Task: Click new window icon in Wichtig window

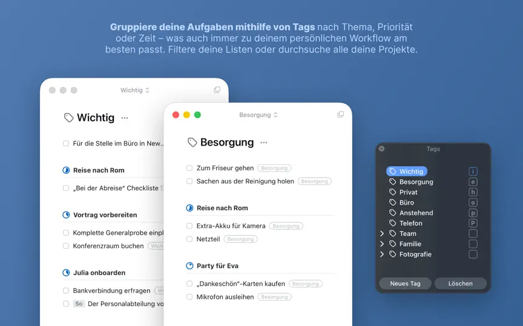Action: 217,90
